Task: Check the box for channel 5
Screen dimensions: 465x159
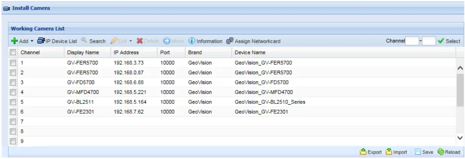Action: click(x=13, y=102)
